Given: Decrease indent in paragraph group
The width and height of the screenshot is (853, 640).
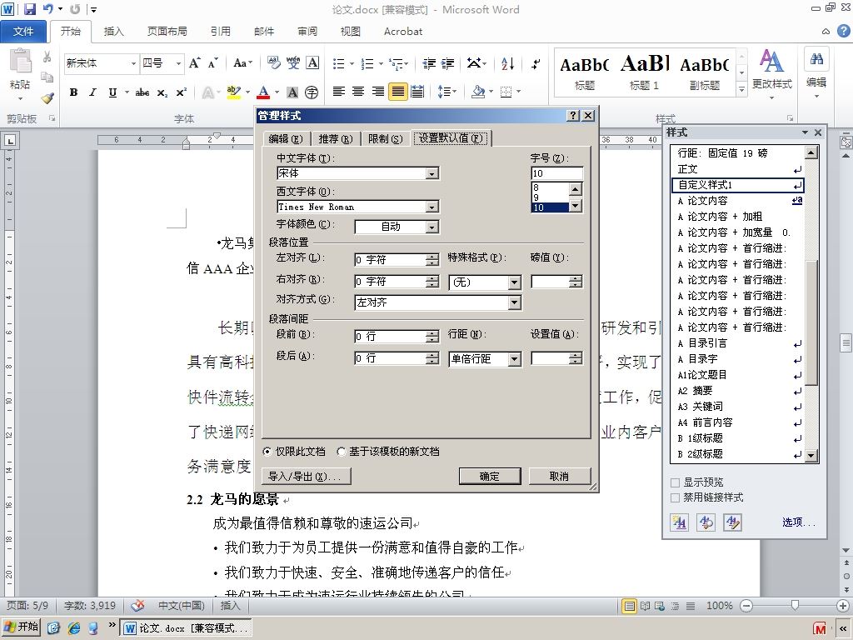Looking at the screenshot, I should (429, 63).
